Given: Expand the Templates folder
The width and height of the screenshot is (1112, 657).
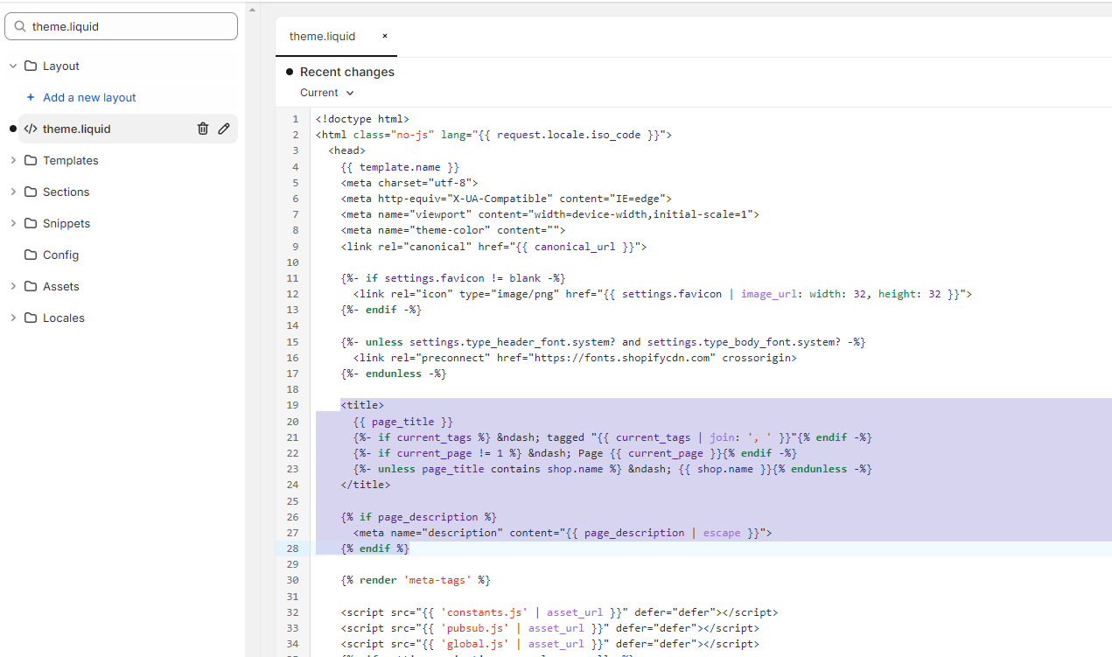Looking at the screenshot, I should pos(13,160).
